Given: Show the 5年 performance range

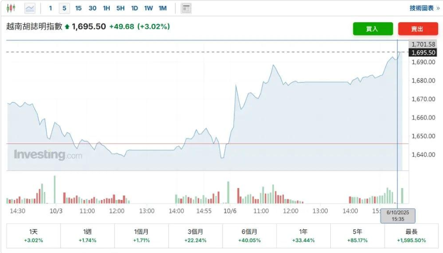Looking at the screenshot, I should coord(357,236).
